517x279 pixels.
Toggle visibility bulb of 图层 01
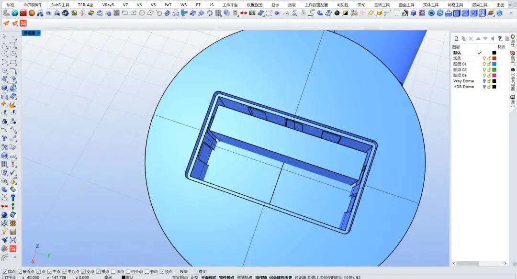click(484, 64)
